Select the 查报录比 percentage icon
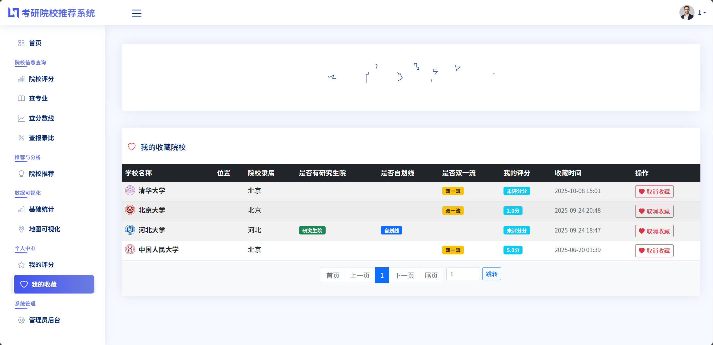Screen dimensions: 713x345 click(21, 138)
